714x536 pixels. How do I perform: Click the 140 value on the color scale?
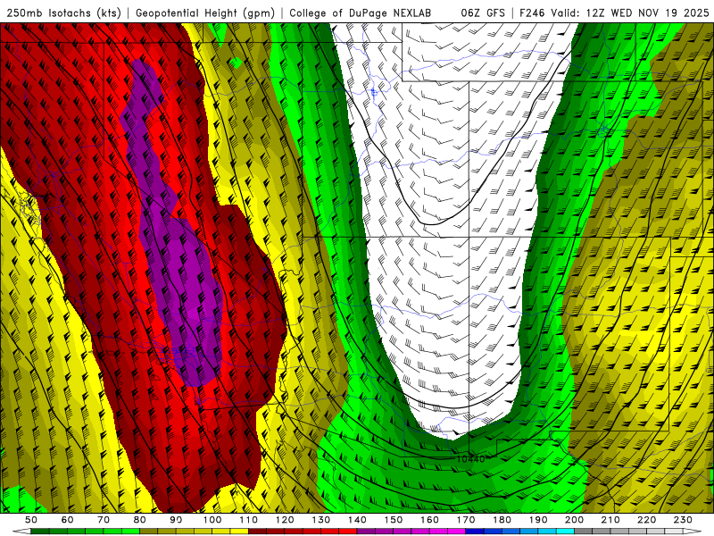click(357, 520)
